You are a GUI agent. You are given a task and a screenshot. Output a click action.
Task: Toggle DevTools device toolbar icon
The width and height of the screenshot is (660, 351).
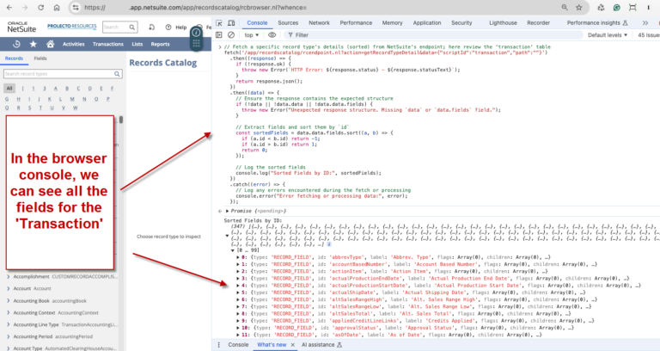[231, 22]
